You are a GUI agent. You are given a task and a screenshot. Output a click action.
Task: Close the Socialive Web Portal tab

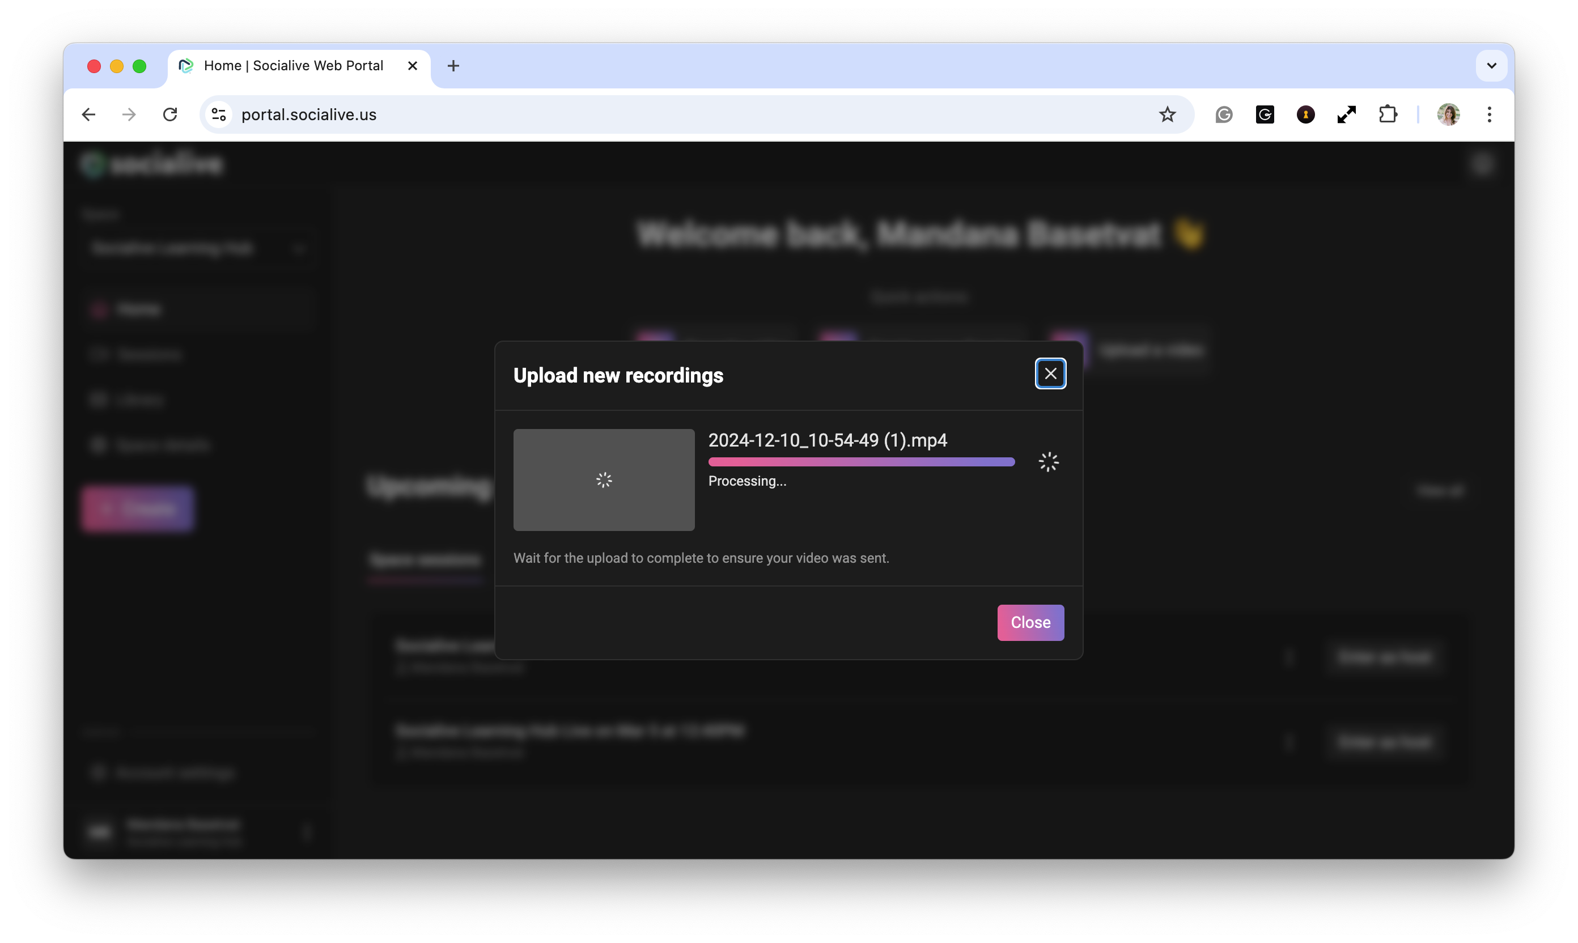tap(412, 65)
